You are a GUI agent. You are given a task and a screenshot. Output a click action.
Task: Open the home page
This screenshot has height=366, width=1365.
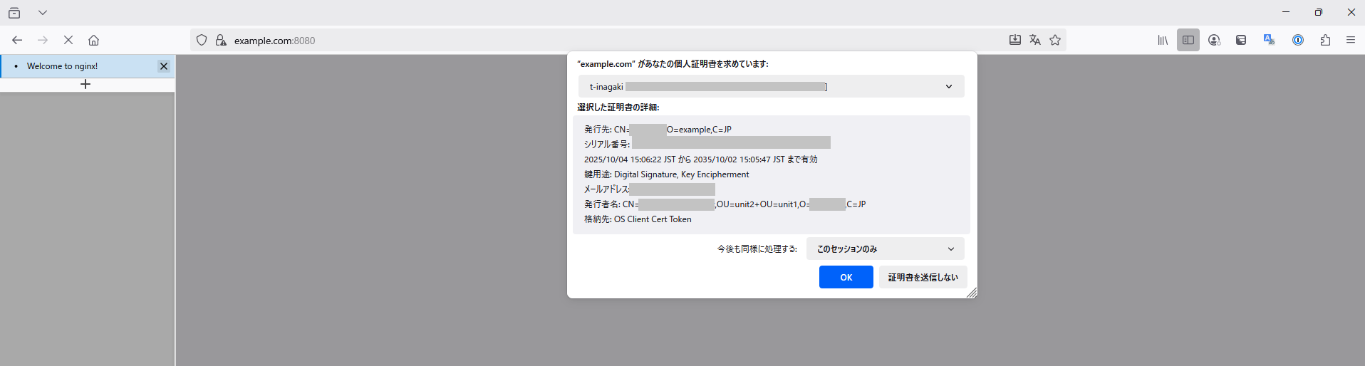click(x=93, y=41)
